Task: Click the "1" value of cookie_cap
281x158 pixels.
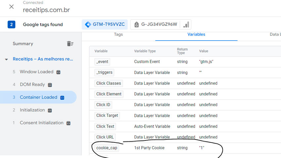Action: coord(202,148)
